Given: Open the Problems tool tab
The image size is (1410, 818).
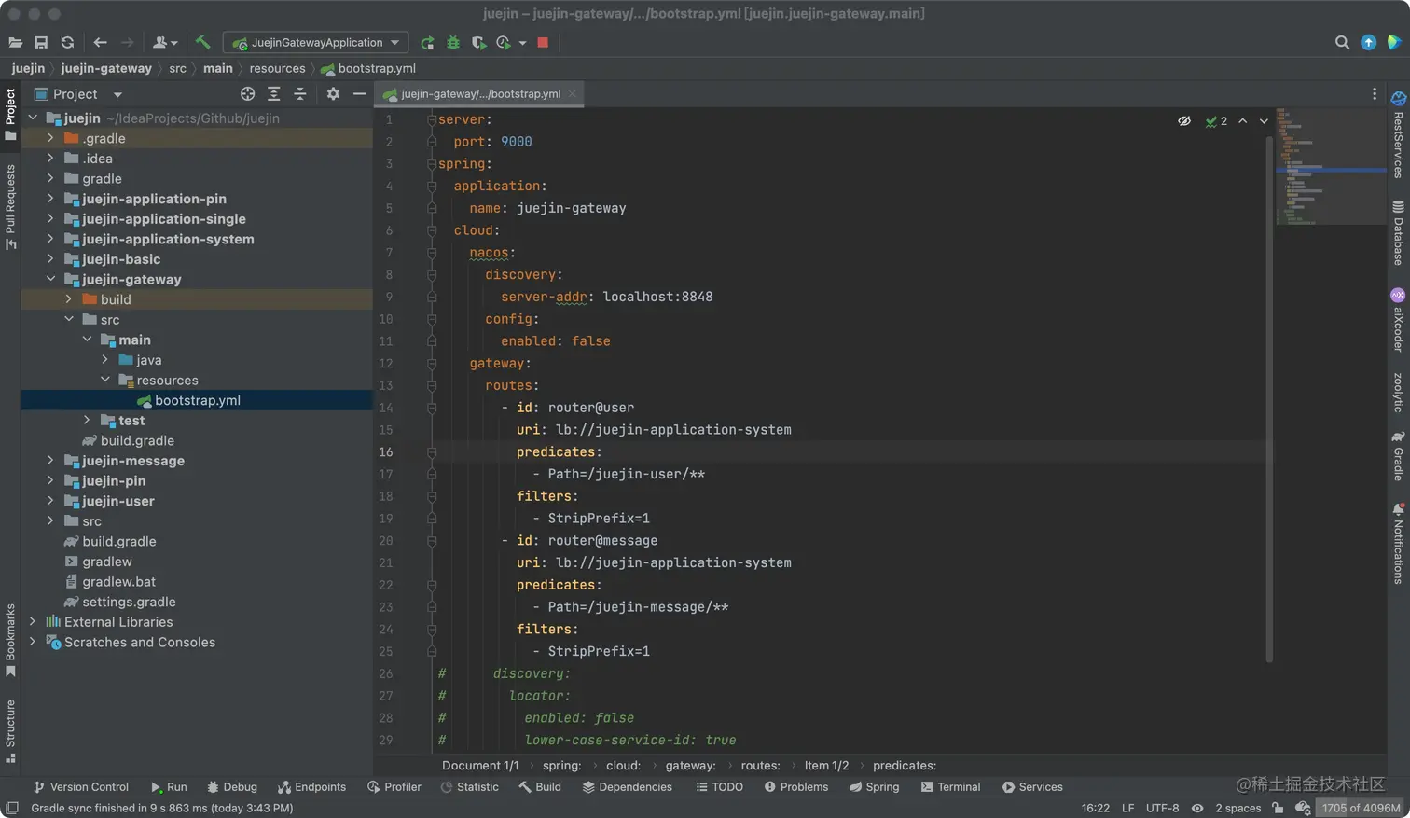Looking at the screenshot, I should 796,787.
